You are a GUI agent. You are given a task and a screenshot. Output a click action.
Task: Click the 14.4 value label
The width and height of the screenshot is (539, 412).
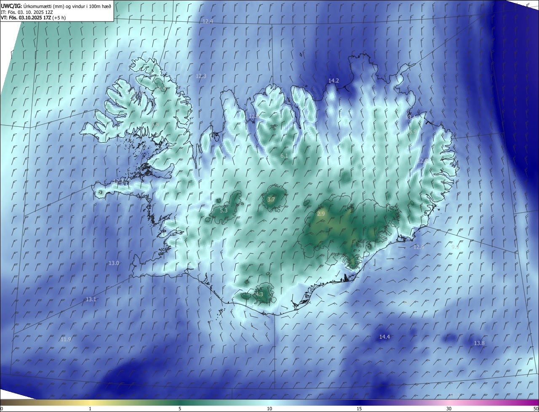pos(384,337)
